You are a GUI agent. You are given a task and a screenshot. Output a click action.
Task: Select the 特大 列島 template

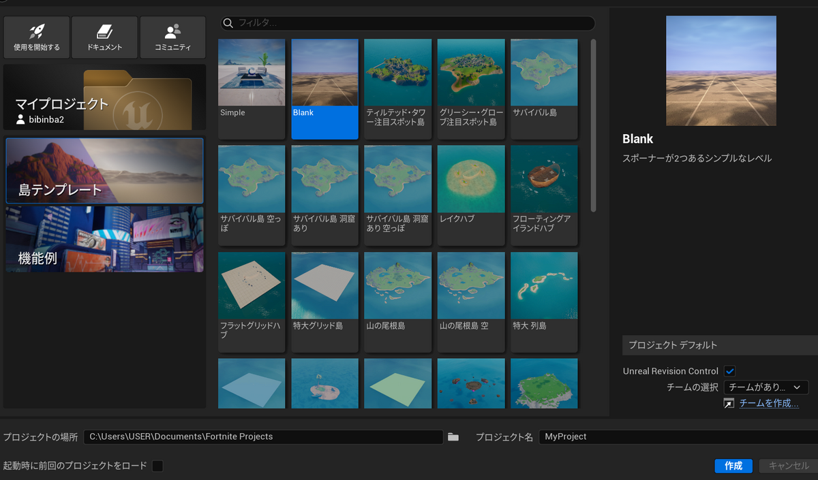(x=544, y=302)
